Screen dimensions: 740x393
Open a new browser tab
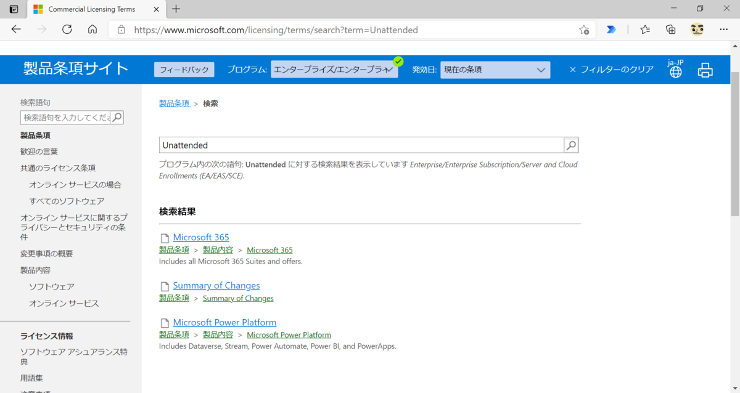point(176,9)
